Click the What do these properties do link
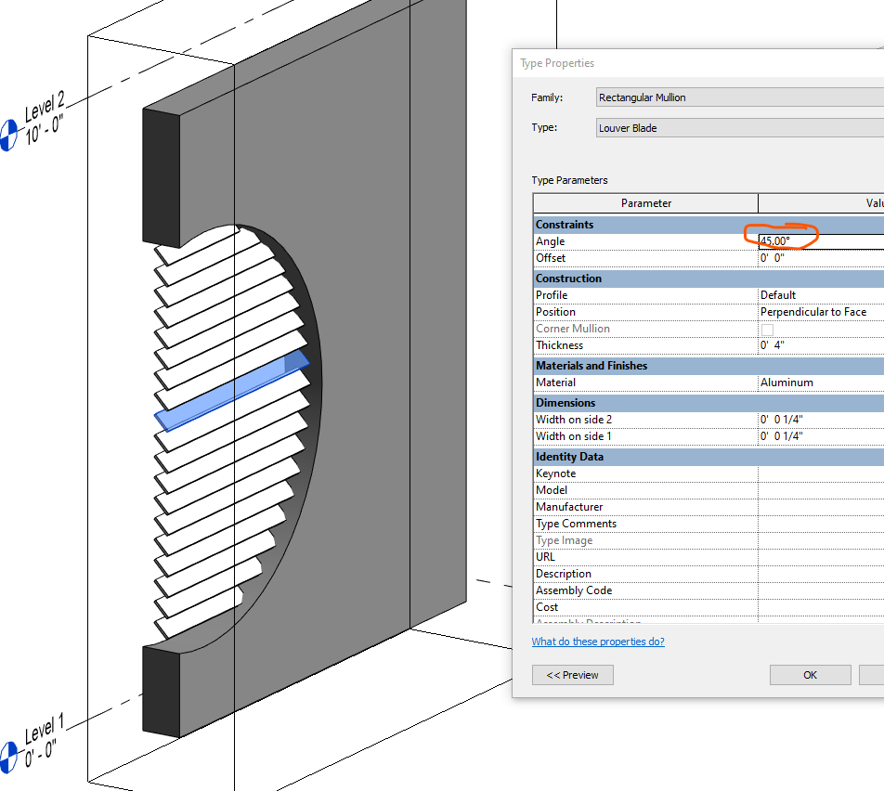Viewport: 884px width, 791px height. click(x=597, y=641)
